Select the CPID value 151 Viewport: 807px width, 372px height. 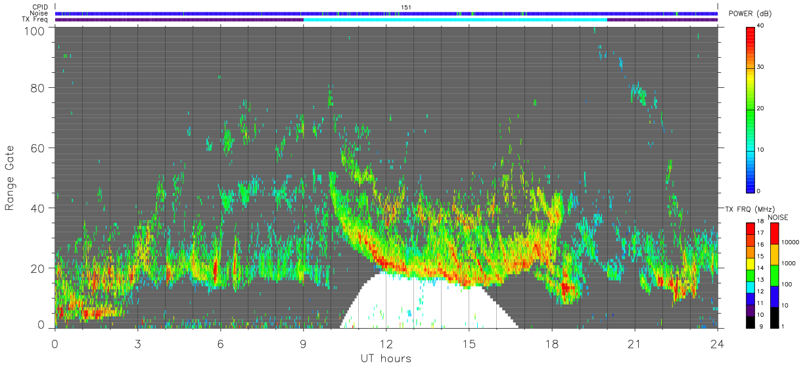click(405, 7)
